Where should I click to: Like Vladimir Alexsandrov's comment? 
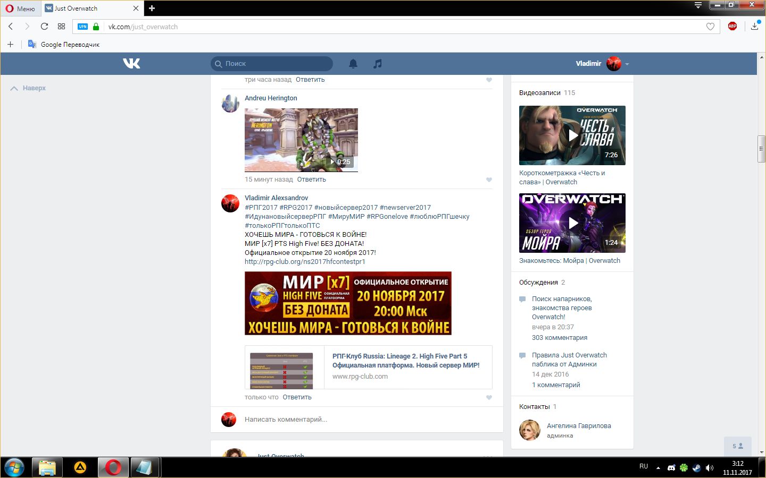point(489,397)
